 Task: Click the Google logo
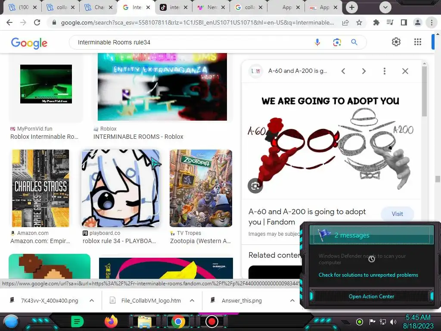pyautogui.click(x=29, y=43)
